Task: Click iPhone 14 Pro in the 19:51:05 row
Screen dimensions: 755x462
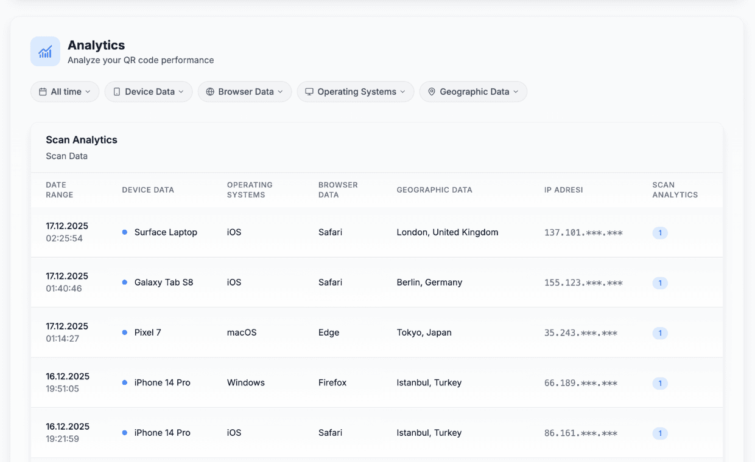Action: pyautogui.click(x=163, y=382)
